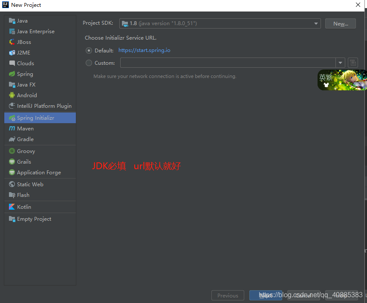
Task: Select the JBoss label text
Action: pos(24,42)
